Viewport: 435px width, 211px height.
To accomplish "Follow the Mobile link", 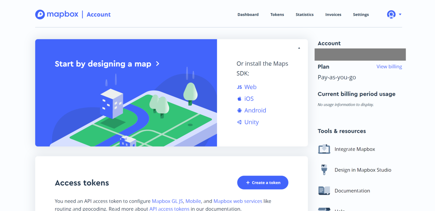I will 193,201.
